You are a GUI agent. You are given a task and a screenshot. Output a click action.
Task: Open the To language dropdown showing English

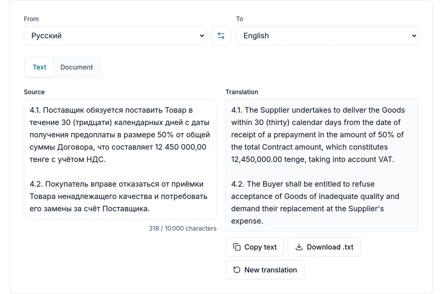(x=327, y=36)
